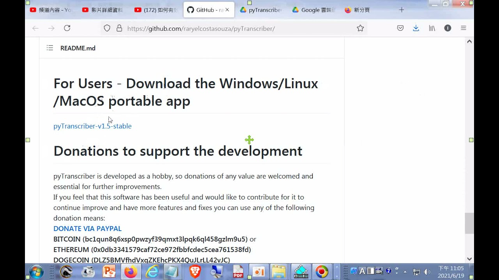This screenshot has width=499, height=280.
Task: Open the orange presentation recorder taskbar icon
Action: 258,271
